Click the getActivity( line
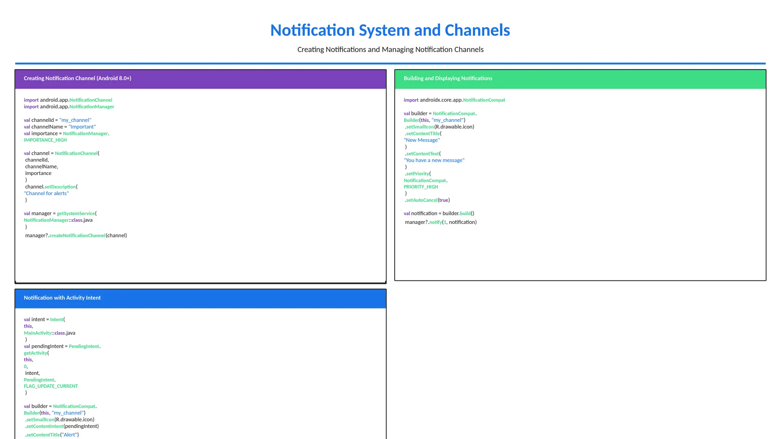781x439 pixels. click(x=37, y=353)
